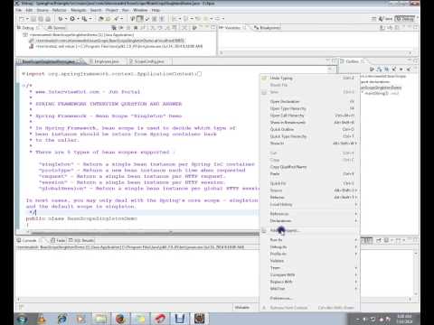Choose Open Type Hierarchy in the context menu
Image resolution: width=434 pixels, height=325 pixels.
pos(310,108)
